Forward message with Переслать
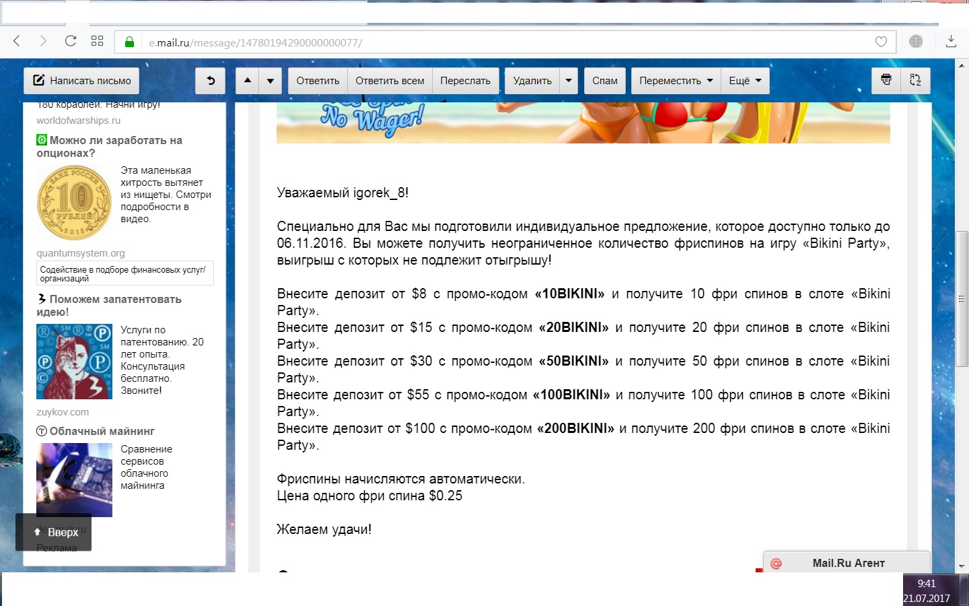This screenshot has height=606, width=969. coord(465,81)
